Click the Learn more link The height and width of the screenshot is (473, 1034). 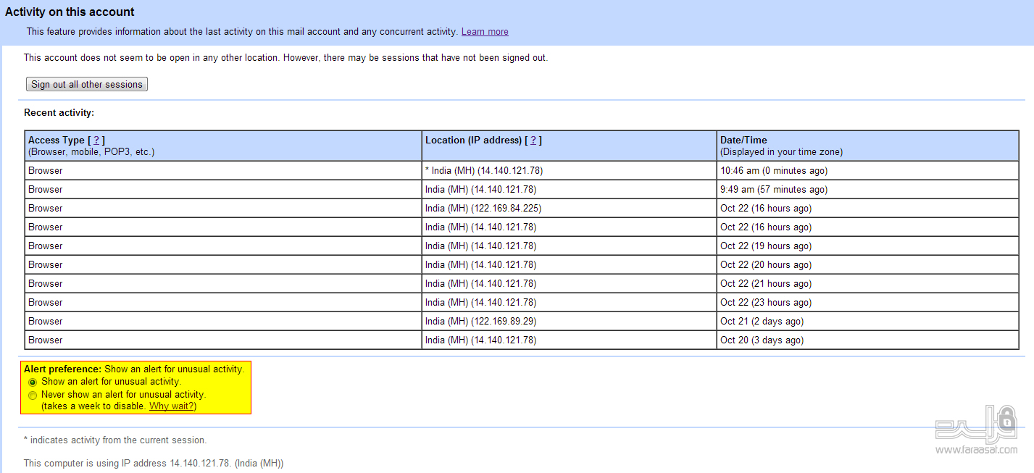485,32
